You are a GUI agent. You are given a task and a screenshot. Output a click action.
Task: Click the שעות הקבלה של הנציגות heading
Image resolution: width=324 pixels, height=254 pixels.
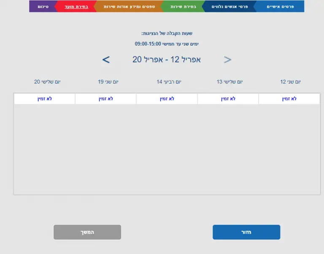click(167, 33)
